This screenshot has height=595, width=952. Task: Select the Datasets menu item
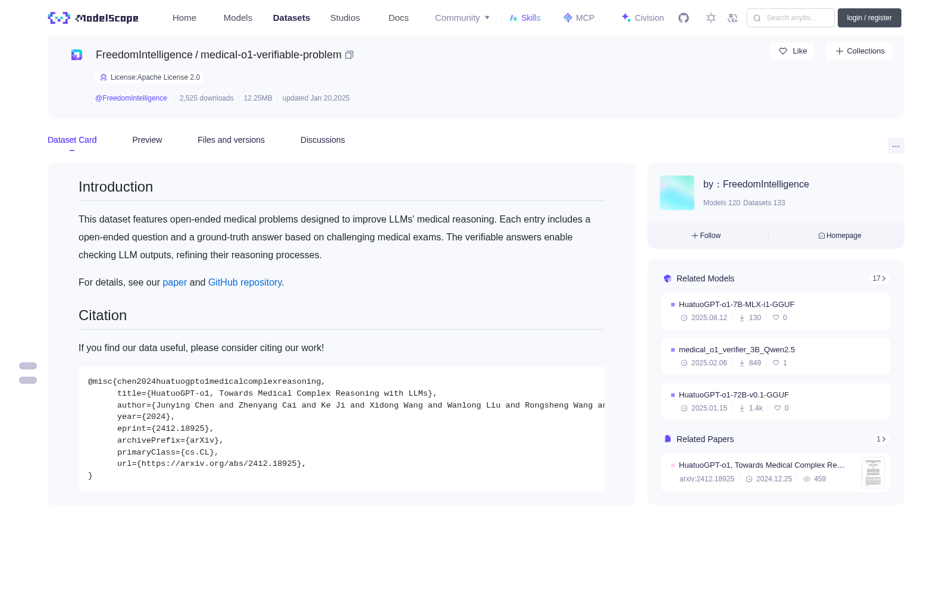292,18
